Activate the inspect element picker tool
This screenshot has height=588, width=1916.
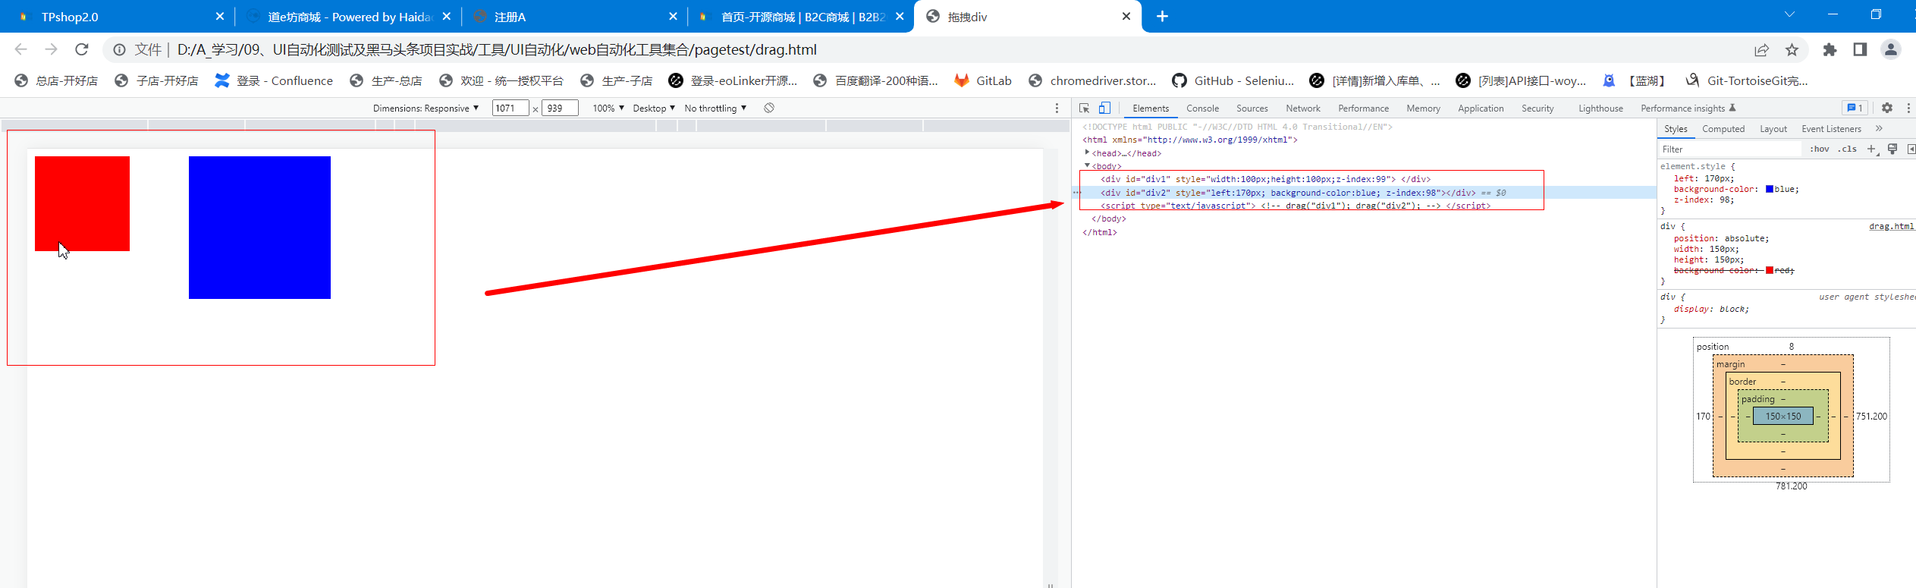1085,108
